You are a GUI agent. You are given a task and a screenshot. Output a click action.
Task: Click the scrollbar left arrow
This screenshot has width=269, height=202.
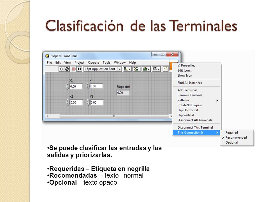click(x=47, y=116)
